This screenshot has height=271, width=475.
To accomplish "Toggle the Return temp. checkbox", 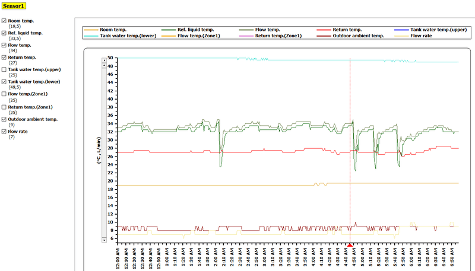I will pos(4,57).
